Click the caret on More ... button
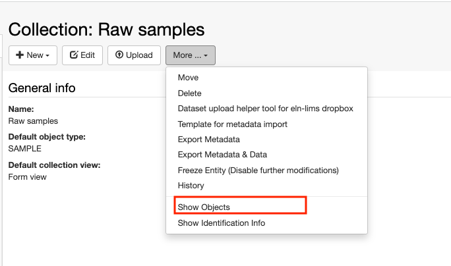The height and width of the screenshot is (266, 451). (206, 55)
